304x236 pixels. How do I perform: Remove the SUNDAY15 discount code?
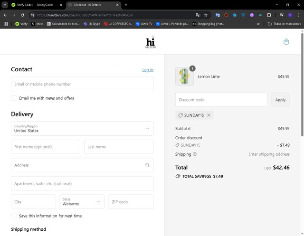click(209, 115)
